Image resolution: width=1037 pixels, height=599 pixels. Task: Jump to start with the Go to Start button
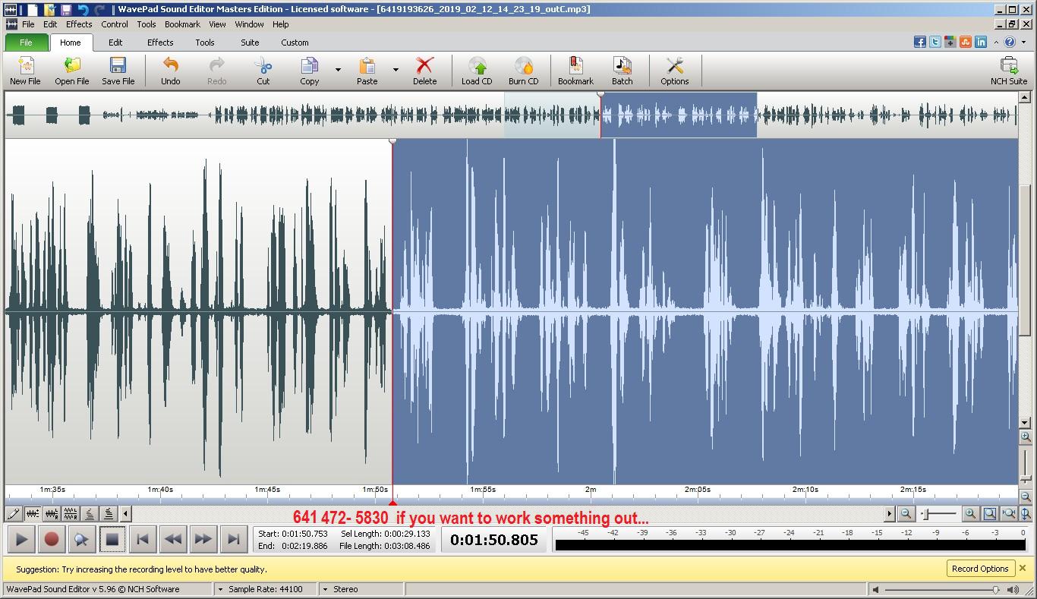coord(142,540)
